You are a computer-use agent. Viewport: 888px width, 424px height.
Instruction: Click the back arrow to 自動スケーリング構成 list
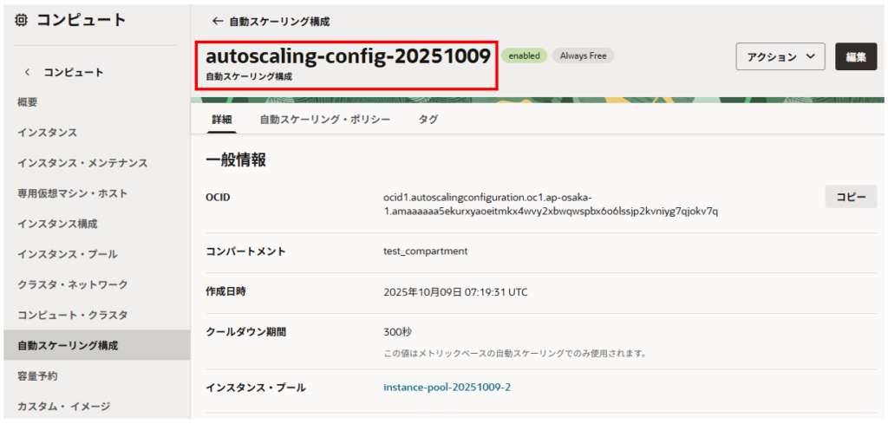(x=217, y=21)
